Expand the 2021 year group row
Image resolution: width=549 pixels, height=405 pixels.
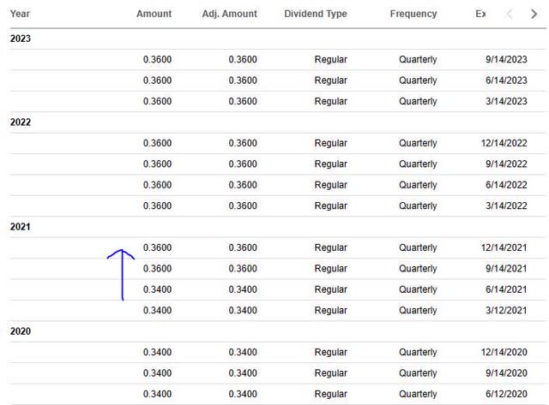pos(21,227)
